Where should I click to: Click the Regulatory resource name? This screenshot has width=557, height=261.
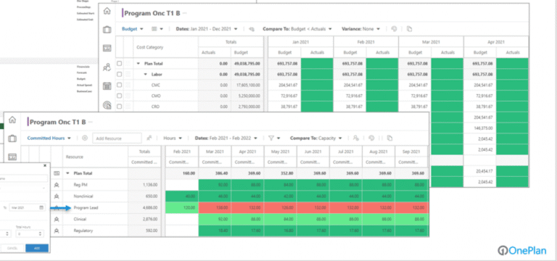tap(83, 231)
